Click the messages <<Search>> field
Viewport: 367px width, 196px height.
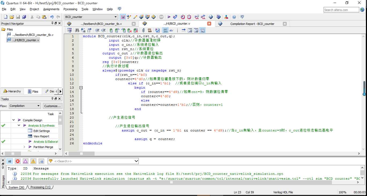coord(93,161)
